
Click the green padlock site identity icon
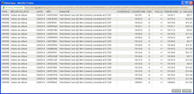coord(4,8)
